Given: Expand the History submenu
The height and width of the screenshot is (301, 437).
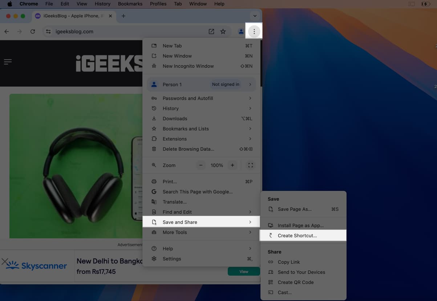Looking at the screenshot, I should click(x=202, y=108).
